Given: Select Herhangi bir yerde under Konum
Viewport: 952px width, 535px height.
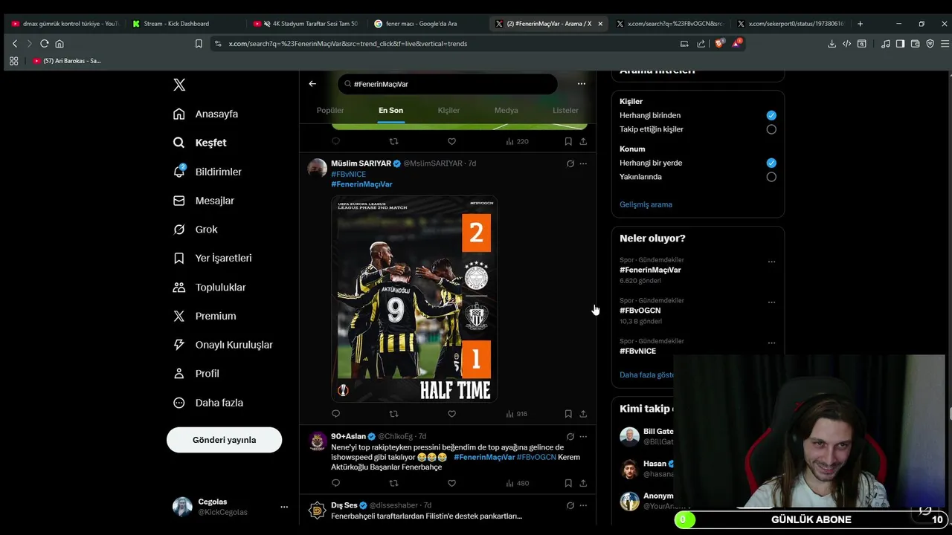Looking at the screenshot, I should coord(771,163).
